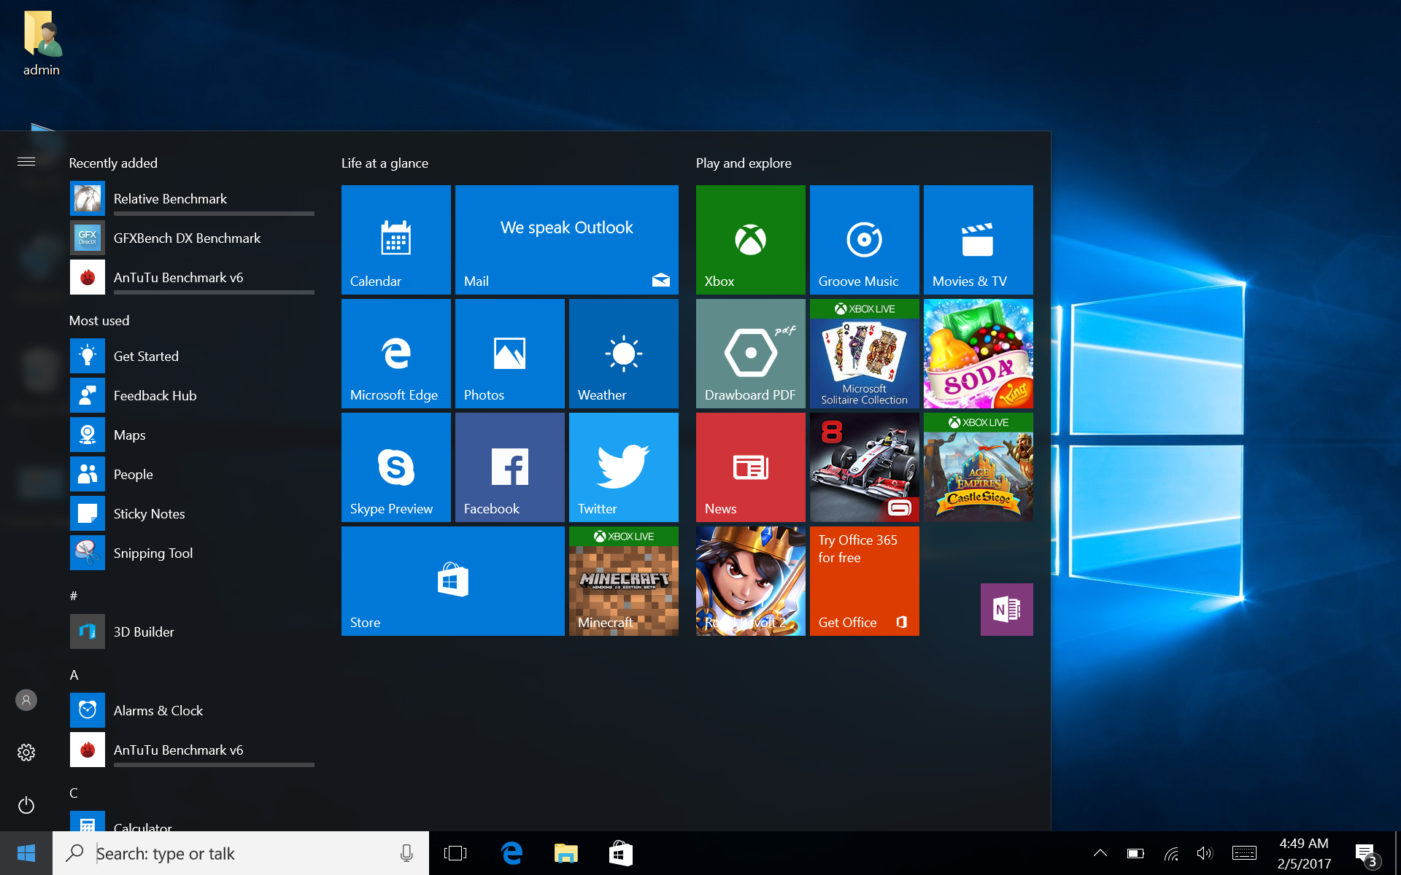Show hidden system tray icons
Screen dimensions: 1401x875
pyautogui.click(x=1100, y=853)
